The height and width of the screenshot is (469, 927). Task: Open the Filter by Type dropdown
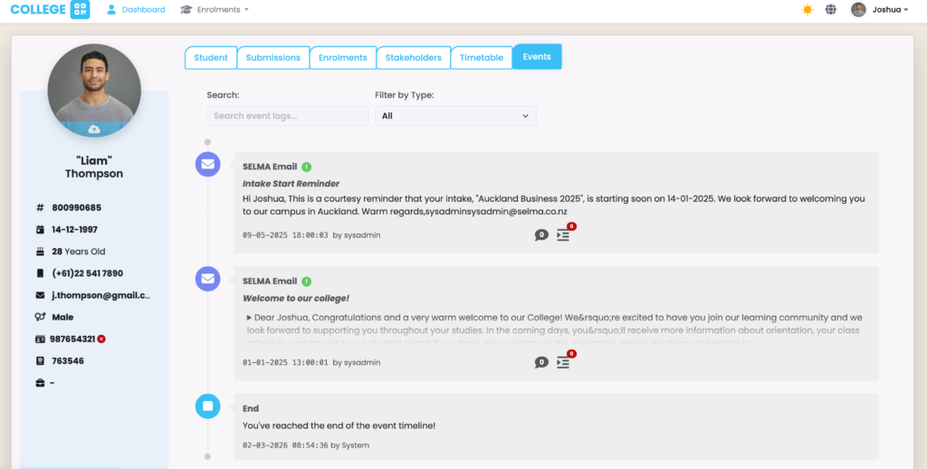click(455, 116)
